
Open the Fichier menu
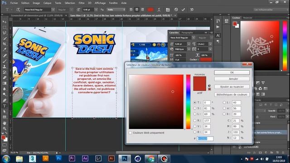(x=14, y=3)
